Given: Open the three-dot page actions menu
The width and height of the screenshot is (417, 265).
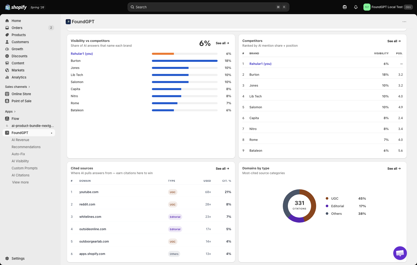Looking at the screenshot, I should coord(404,22).
